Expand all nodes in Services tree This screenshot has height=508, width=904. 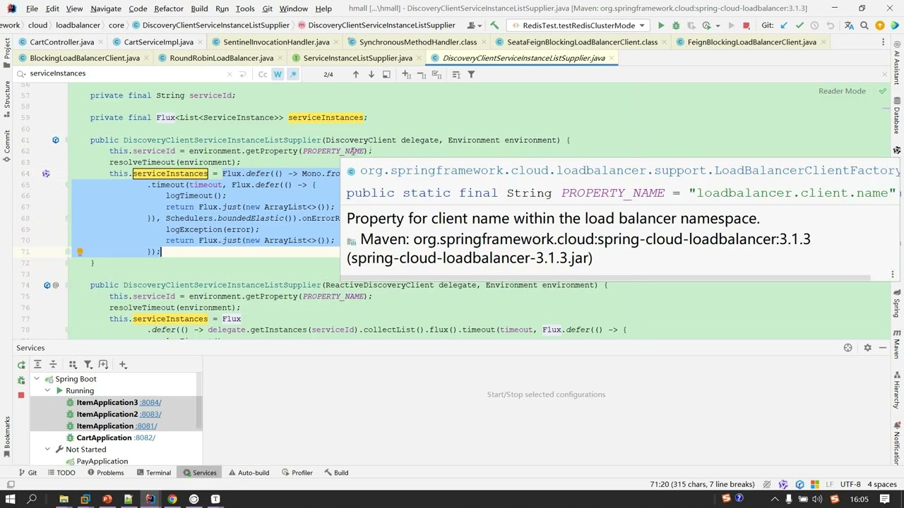[37, 365]
